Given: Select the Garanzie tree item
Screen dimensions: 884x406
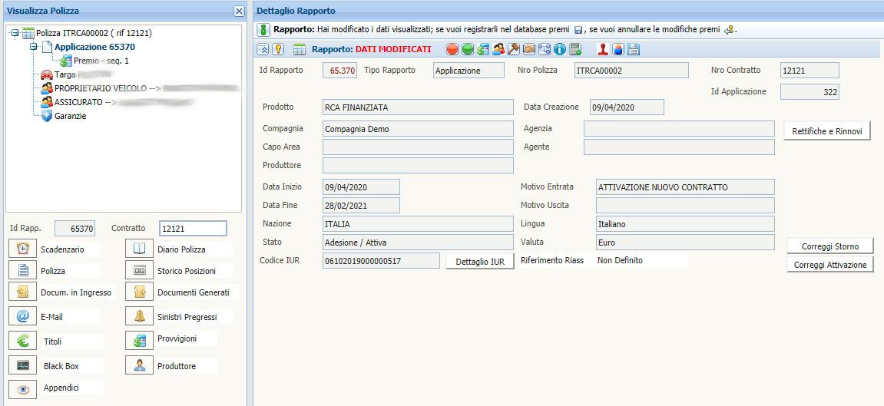Looking at the screenshot, I should pyautogui.click(x=71, y=116).
